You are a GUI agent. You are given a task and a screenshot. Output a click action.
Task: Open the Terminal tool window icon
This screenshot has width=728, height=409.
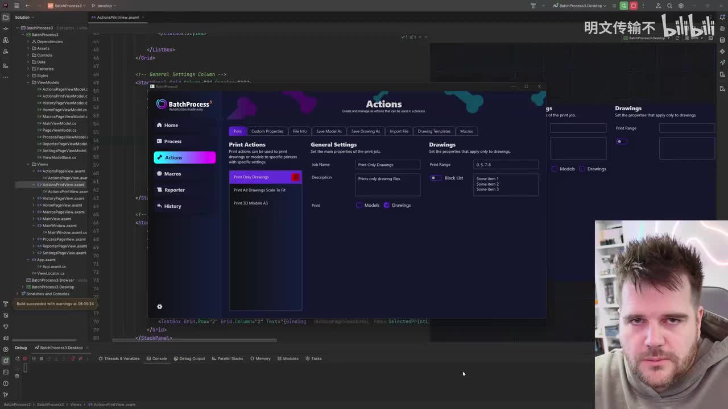pyautogui.click(x=6, y=372)
